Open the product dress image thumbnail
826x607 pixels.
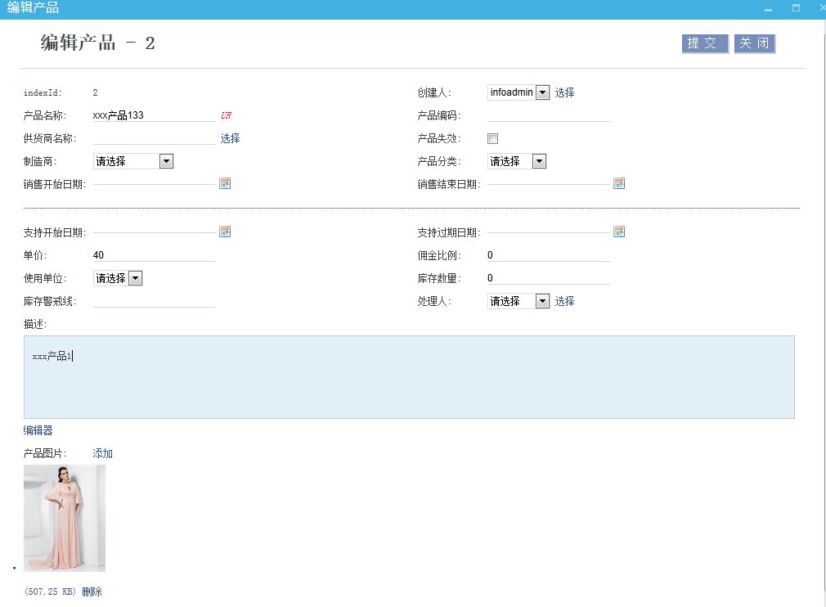65,518
